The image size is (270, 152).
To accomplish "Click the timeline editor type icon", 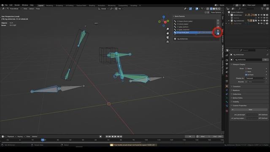I will click(3, 136).
